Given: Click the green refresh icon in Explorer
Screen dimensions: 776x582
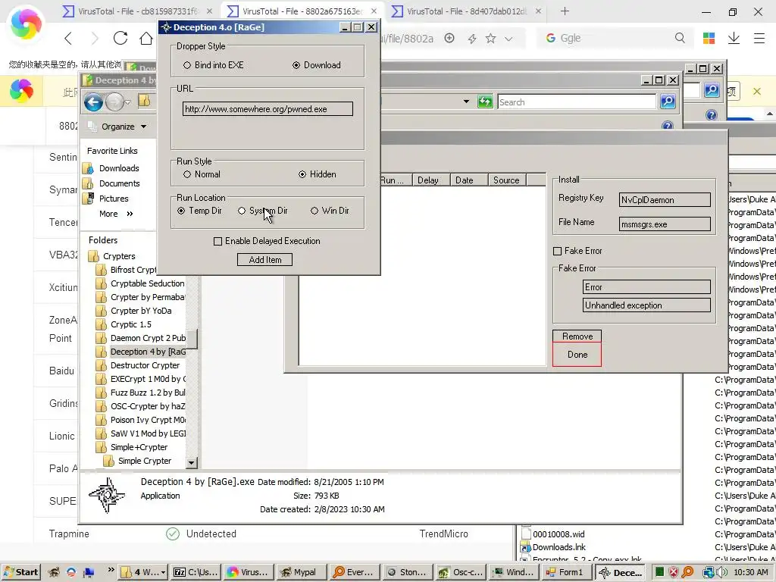Looking at the screenshot, I should (x=485, y=102).
